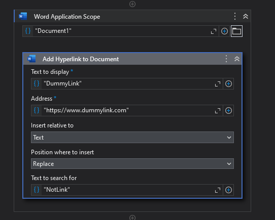Click plus icon beside Address field
Screen dimensions: 275x220
coord(228,111)
